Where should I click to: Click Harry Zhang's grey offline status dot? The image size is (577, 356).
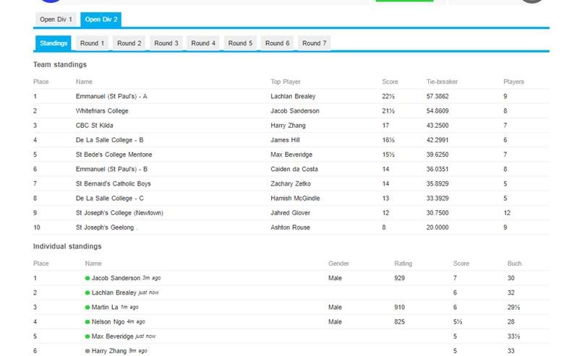point(87,351)
